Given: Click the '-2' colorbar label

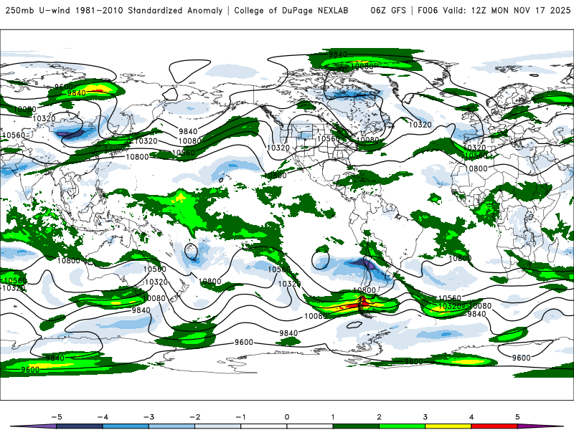Looking at the screenshot, I should coord(194,417).
